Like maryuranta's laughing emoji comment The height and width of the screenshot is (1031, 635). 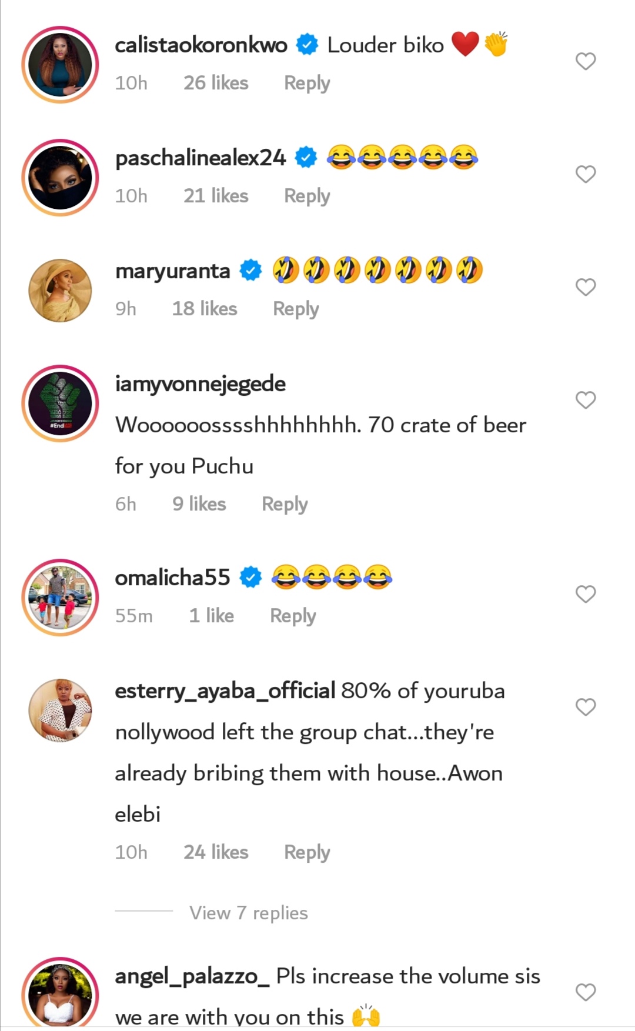586,287
